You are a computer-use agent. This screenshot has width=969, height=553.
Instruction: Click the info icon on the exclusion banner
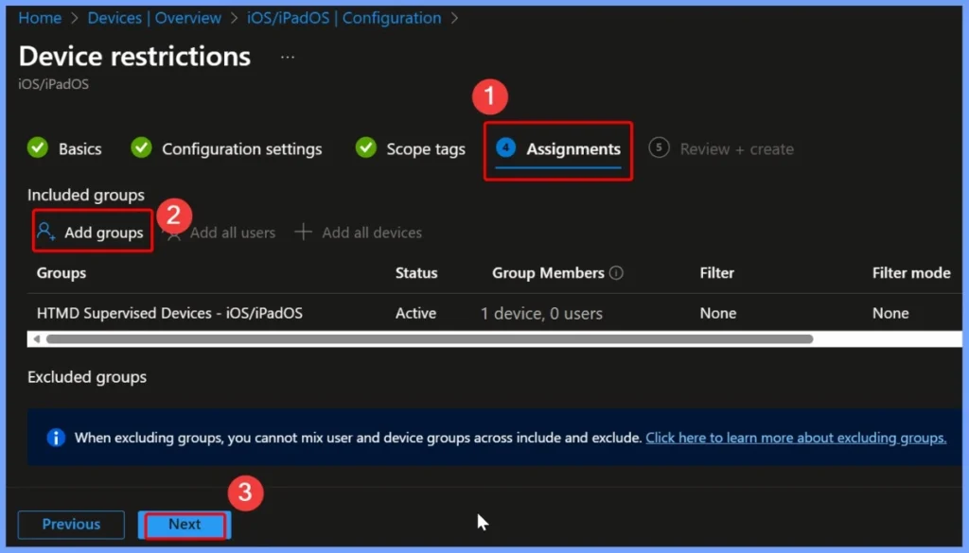point(55,437)
